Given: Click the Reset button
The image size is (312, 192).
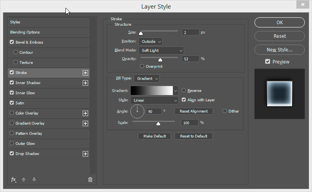Looking at the screenshot, I should 280,36.
